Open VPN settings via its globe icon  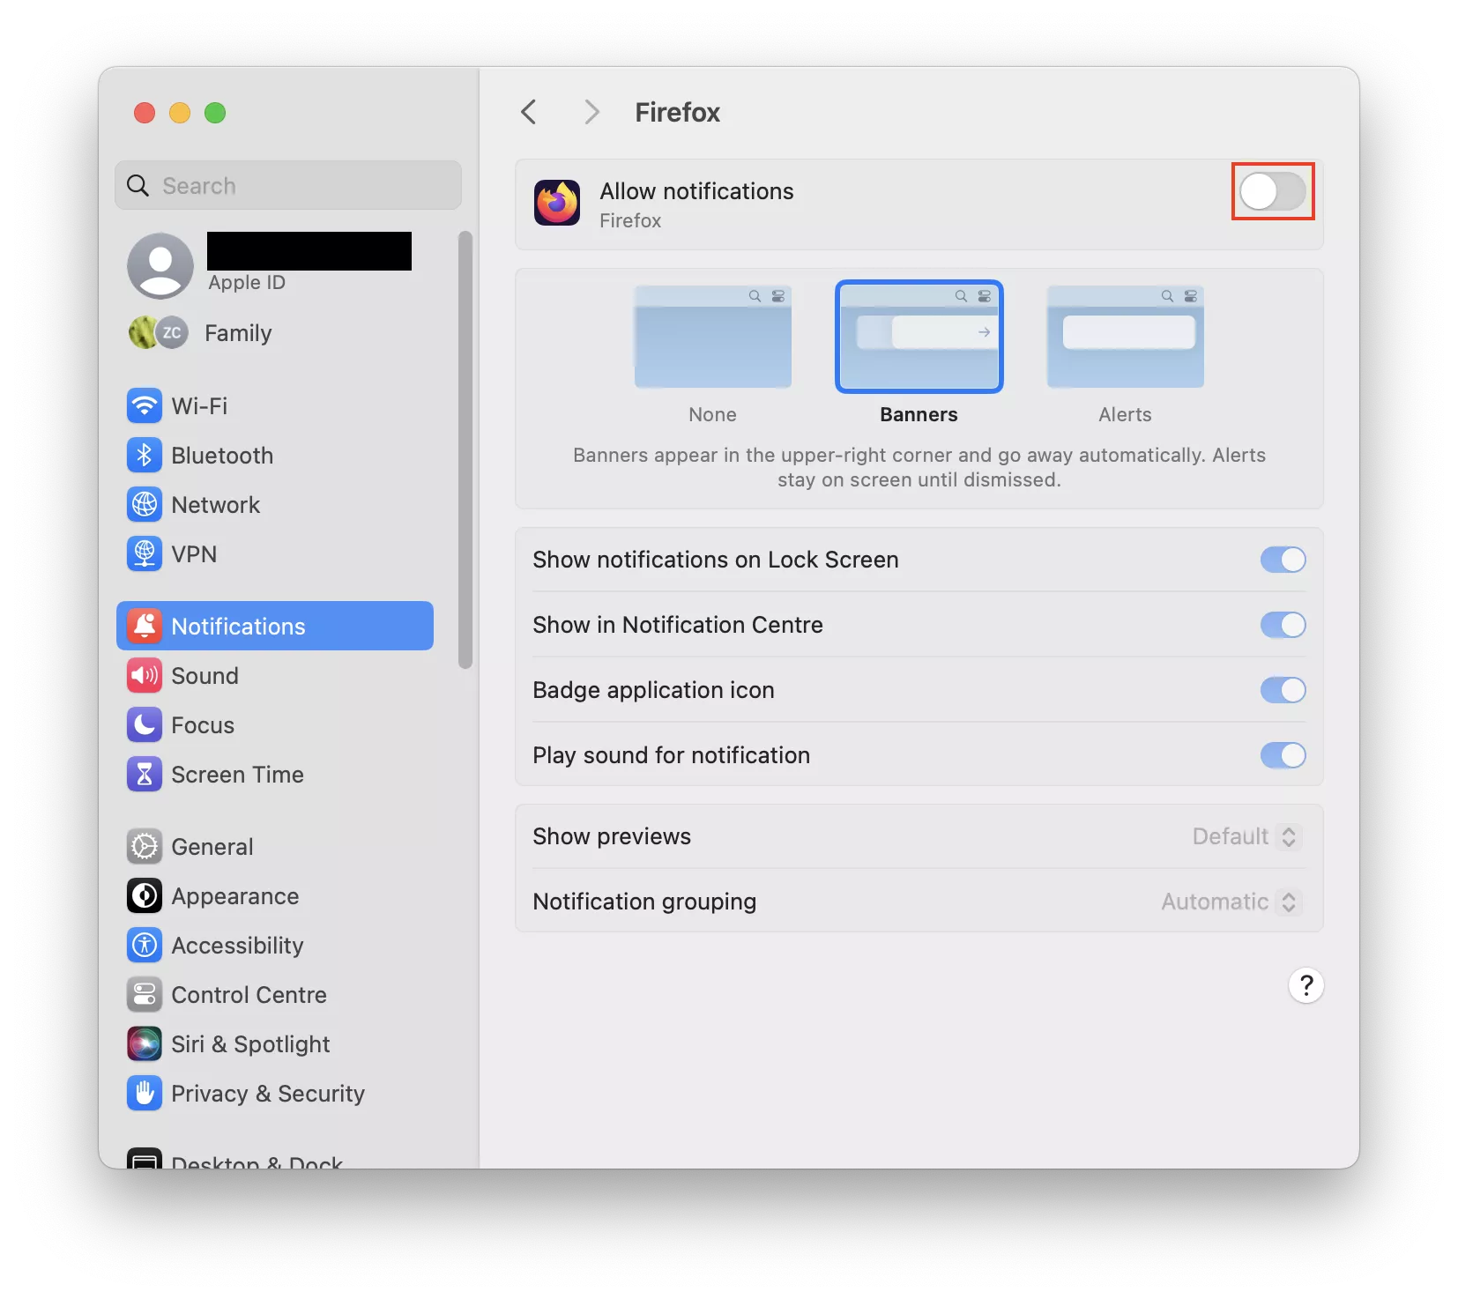pos(145,554)
